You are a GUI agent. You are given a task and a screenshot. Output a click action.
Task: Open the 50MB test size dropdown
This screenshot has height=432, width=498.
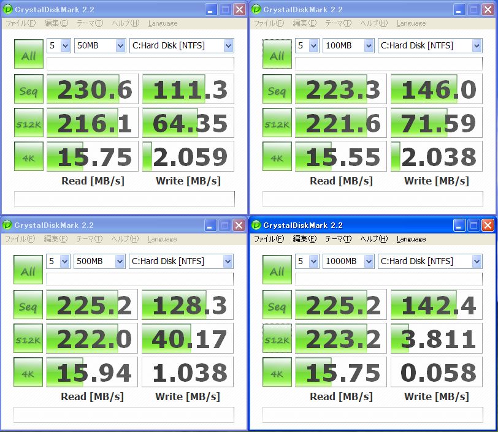click(100, 45)
